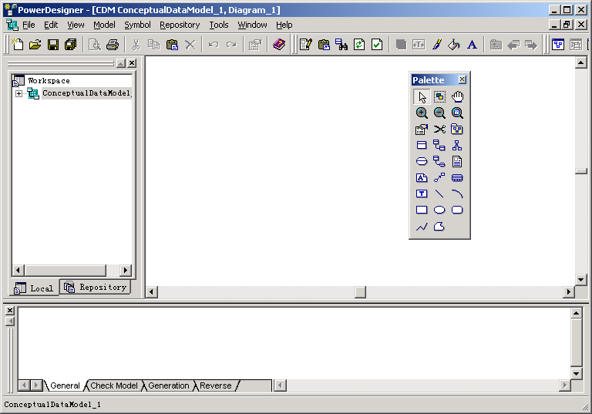592x414 pixels.
Task: Select the Entity tool in Palette
Action: [x=422, y=146]
